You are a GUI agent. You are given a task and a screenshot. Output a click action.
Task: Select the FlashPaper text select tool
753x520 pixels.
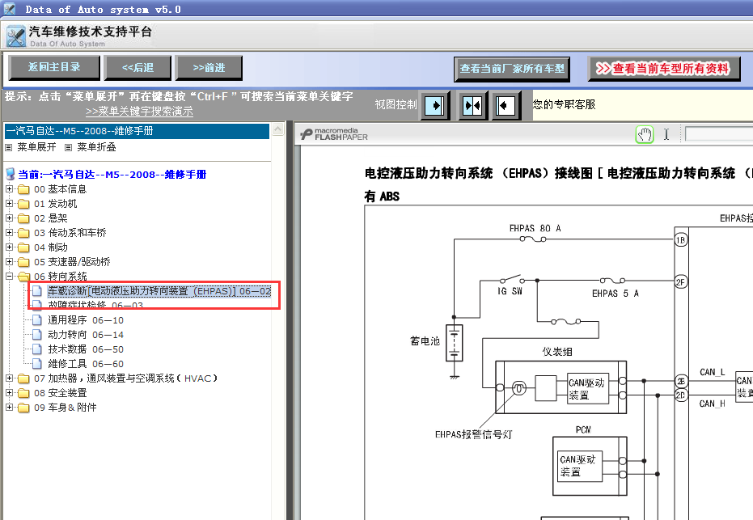click(x=666, y=134)
